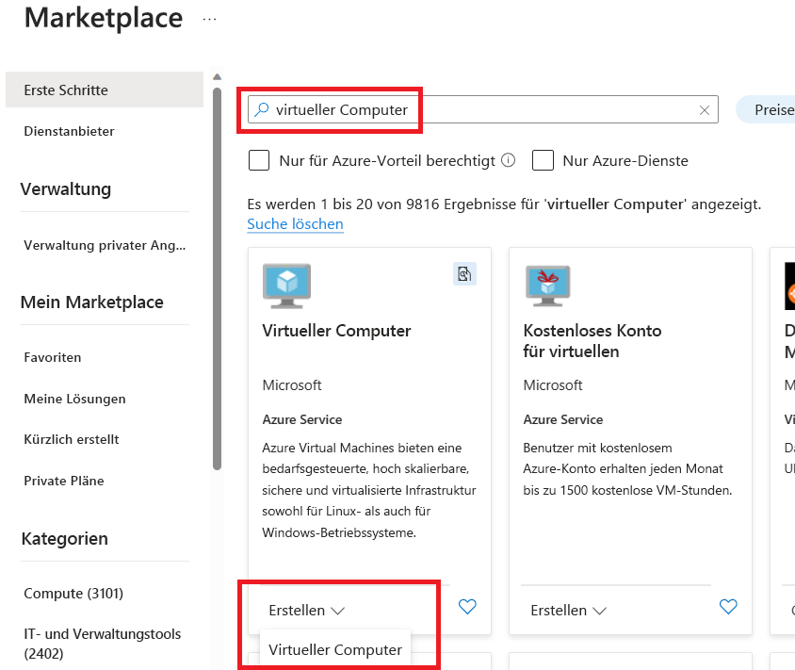The width and height of the screenshot is (795, 670).
Task: Check the Nur Azure-Dienste filter
Action: tap(543, 160)
